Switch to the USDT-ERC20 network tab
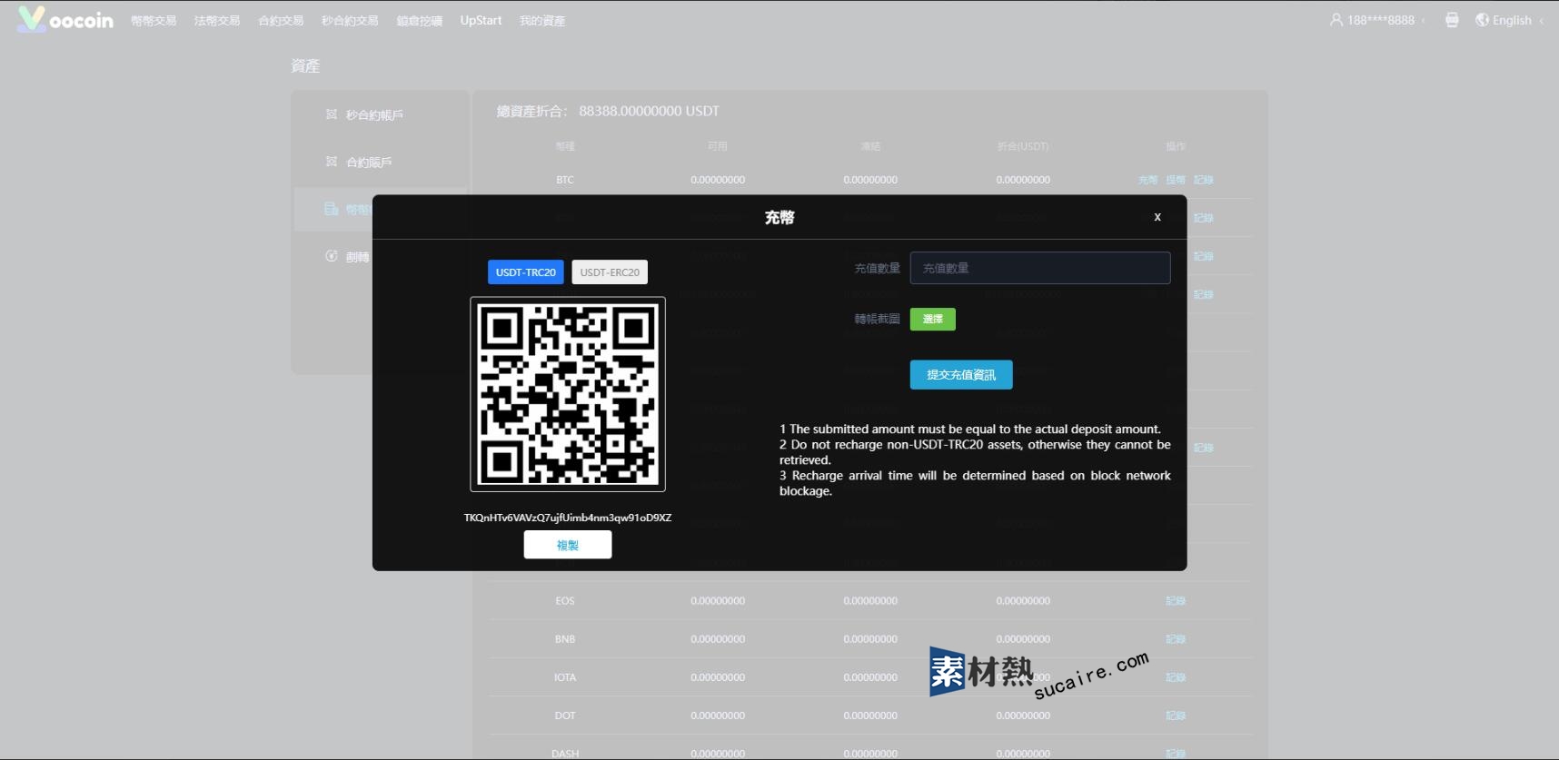1559x760 pixels. (610, 272)
